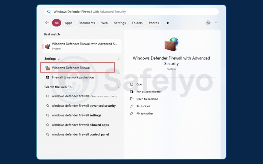Click magnifier icon beside 'advanced security' suggestion
Image resolution: width=263 pixels, height=164 pixels.
click(x=48, y=106)
